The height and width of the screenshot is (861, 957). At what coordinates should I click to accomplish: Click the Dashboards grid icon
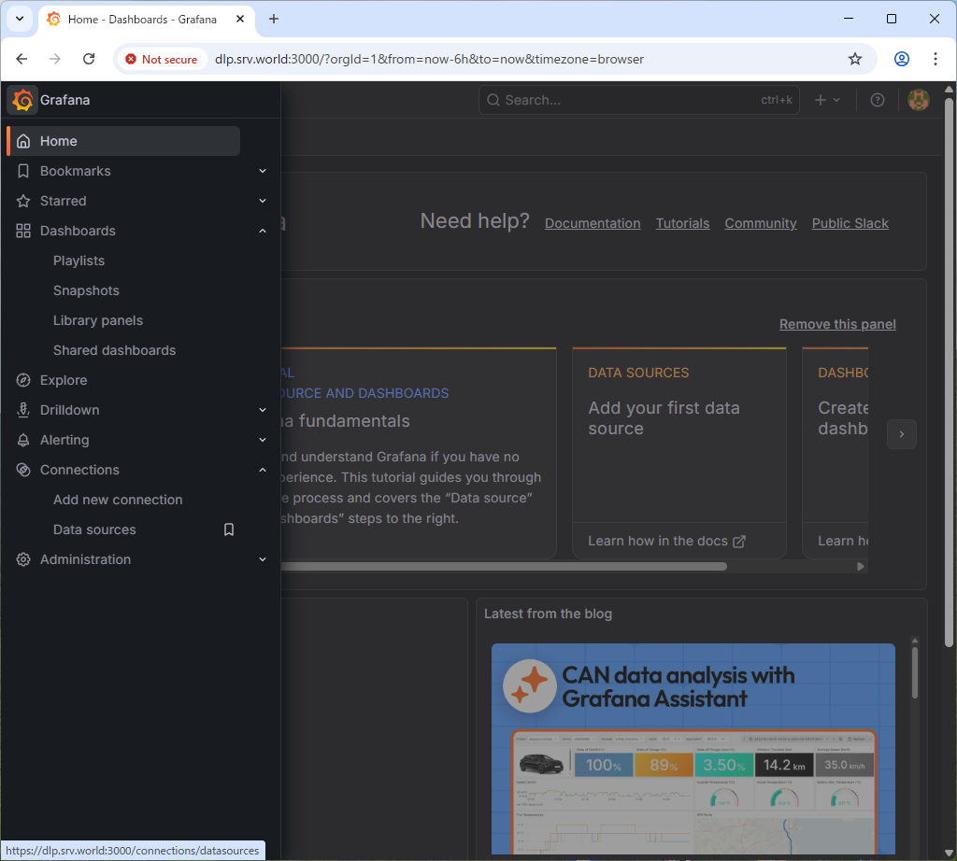[23, 231]
